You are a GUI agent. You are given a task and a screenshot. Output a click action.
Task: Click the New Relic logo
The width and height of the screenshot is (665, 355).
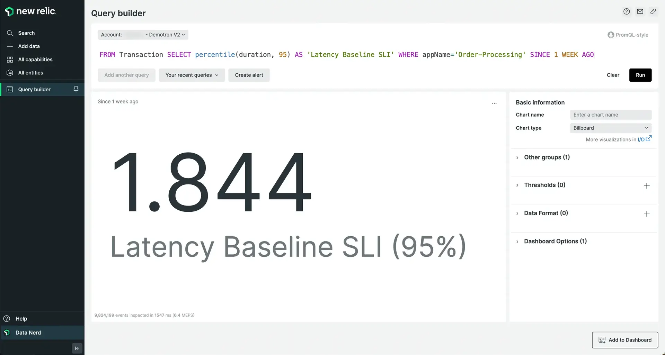(x=30, y=11)
